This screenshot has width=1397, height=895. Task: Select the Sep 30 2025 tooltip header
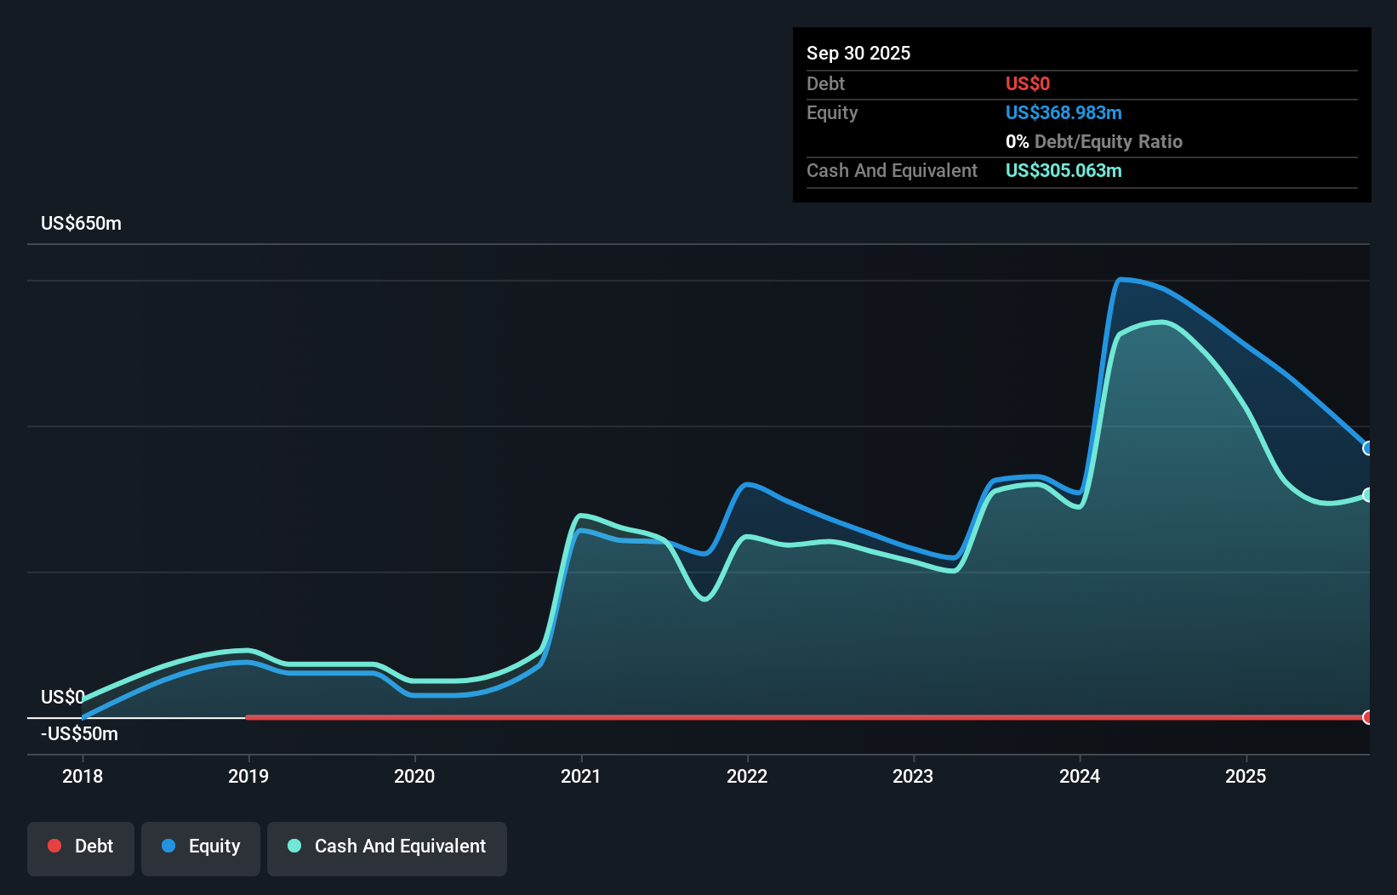(x=858, y=52)
